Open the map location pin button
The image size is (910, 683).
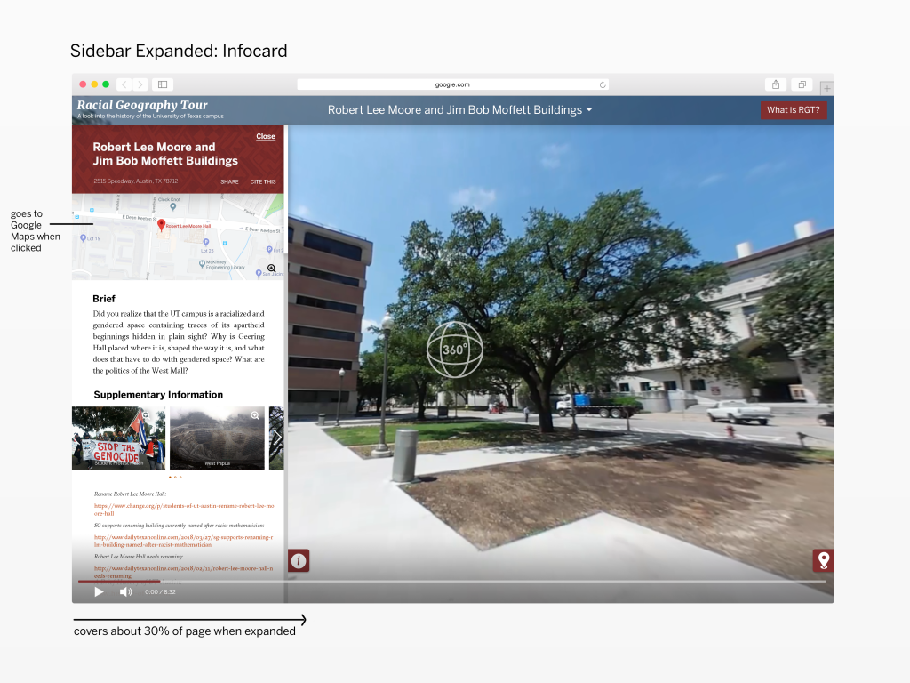click(x=823, y=560)
